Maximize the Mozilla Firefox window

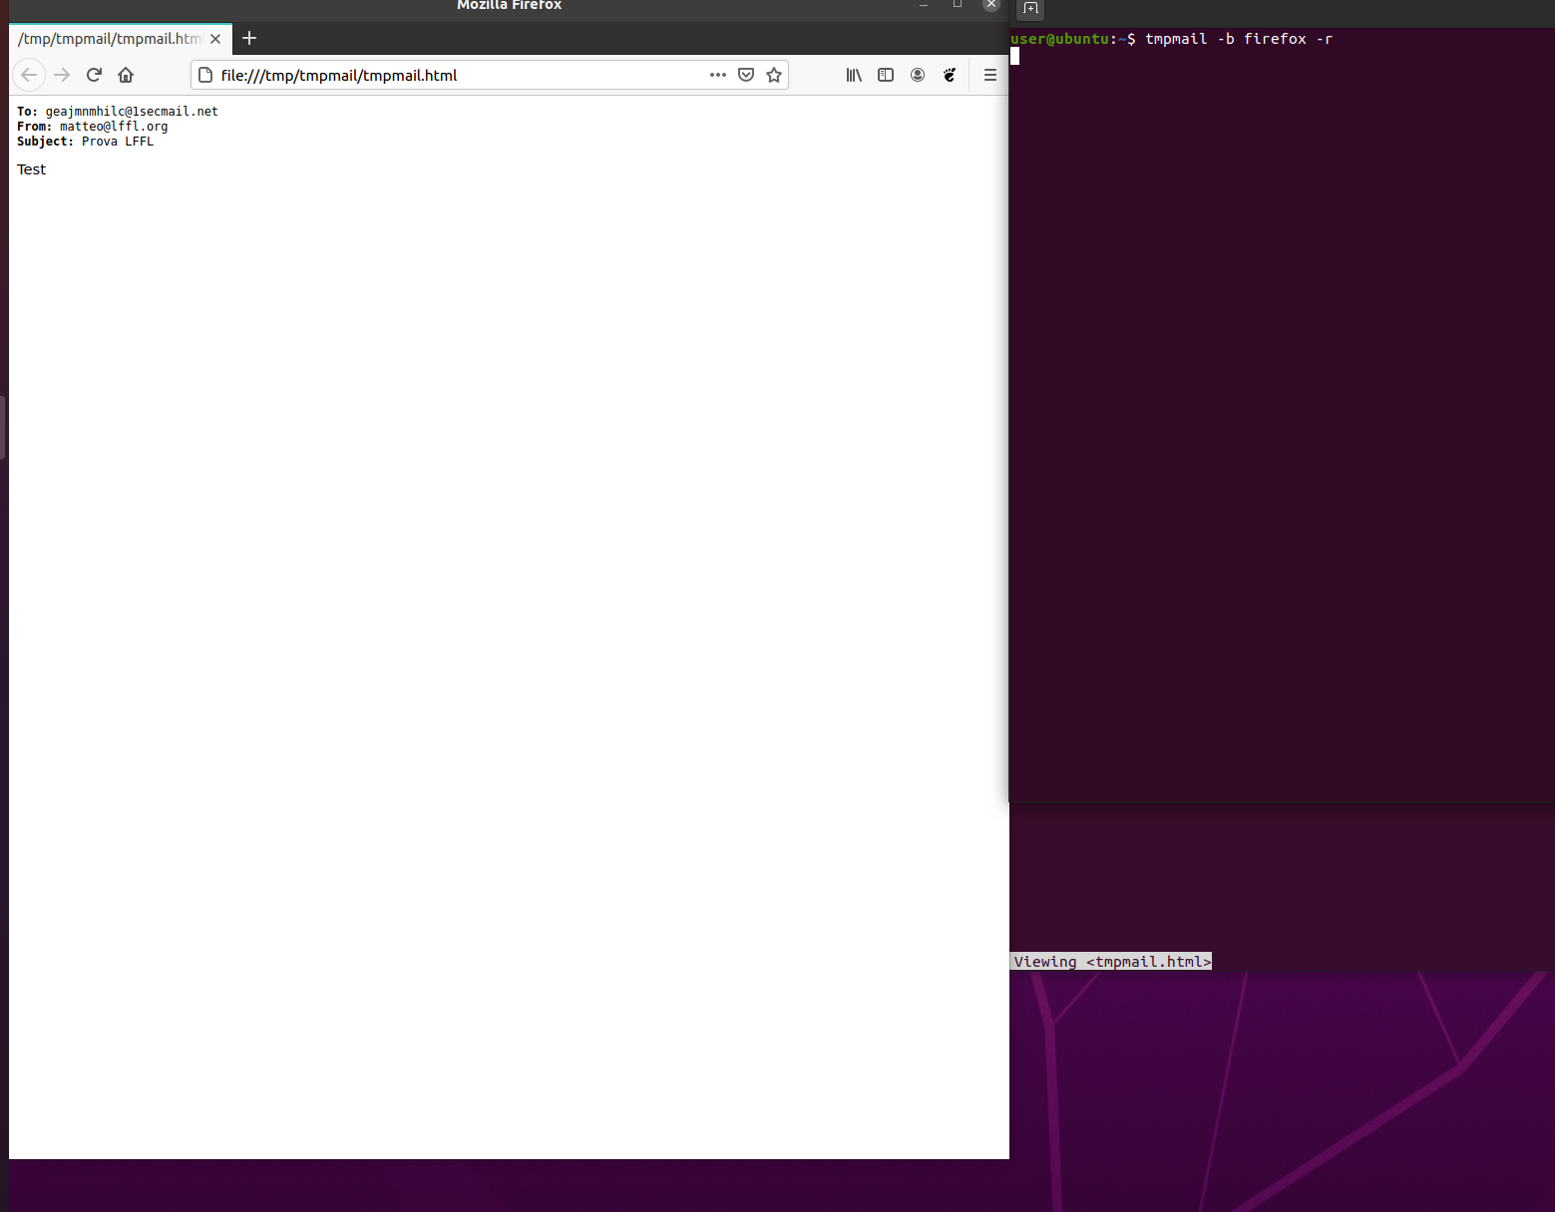[x=958, y=5]
